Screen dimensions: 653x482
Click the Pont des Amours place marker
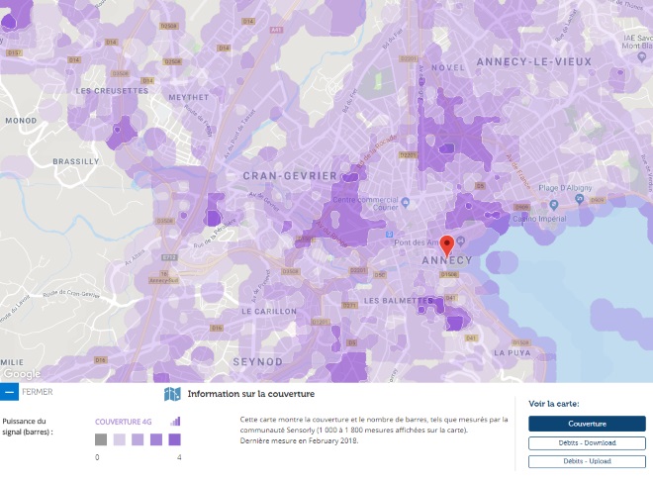[x=460, y=241]
